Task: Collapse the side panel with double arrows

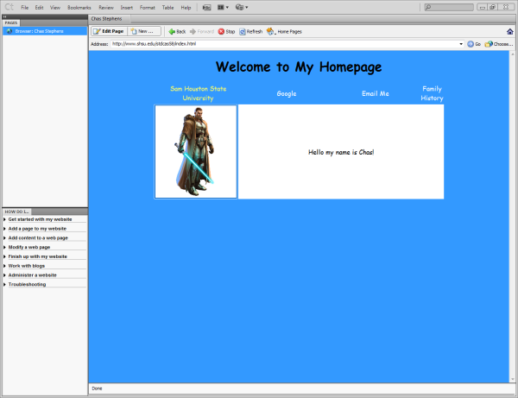Action: coord(4,16)
